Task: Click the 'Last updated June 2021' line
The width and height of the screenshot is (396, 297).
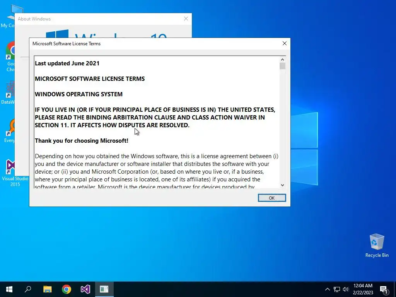Action: coord(67,63)
